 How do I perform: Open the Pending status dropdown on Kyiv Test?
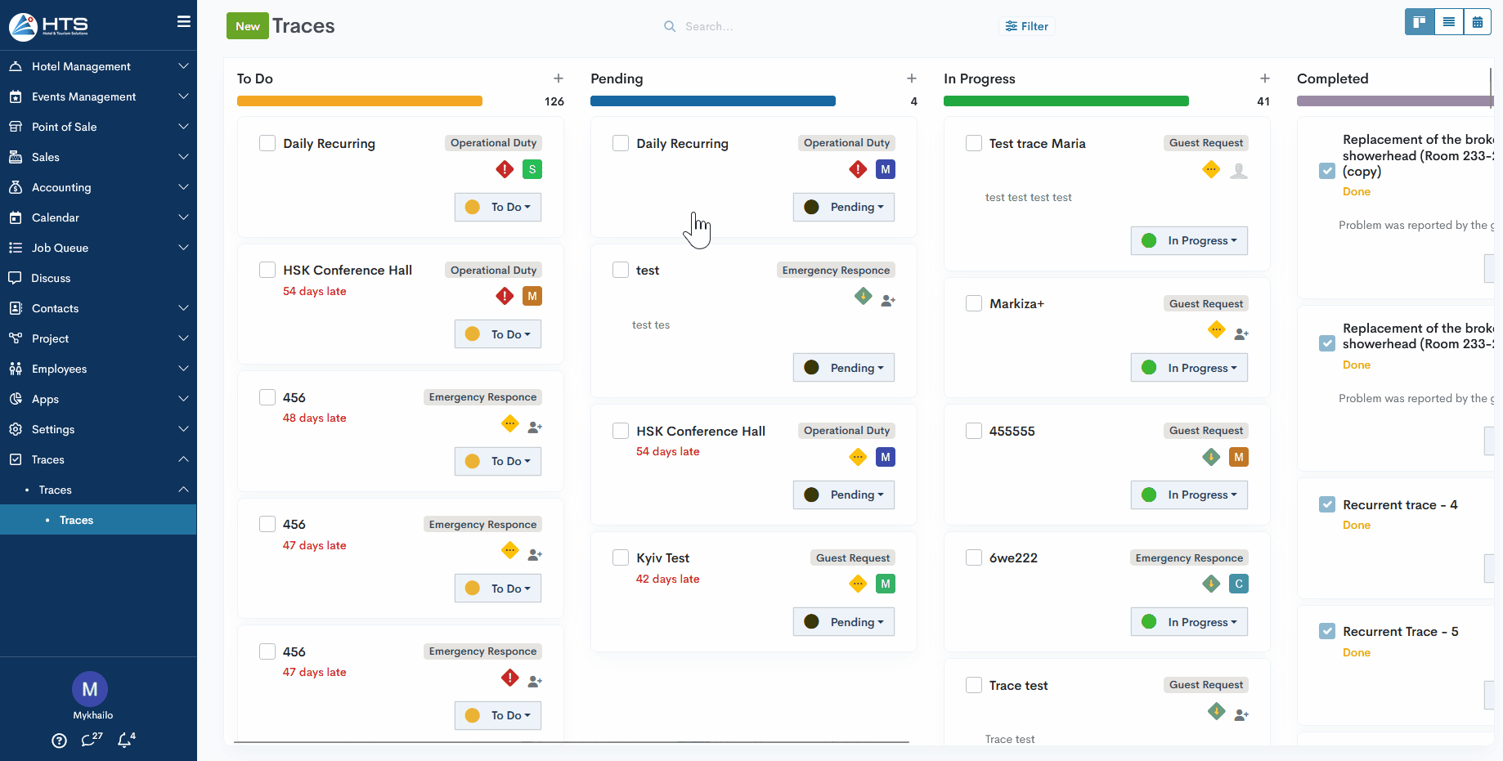pos(844,622)
